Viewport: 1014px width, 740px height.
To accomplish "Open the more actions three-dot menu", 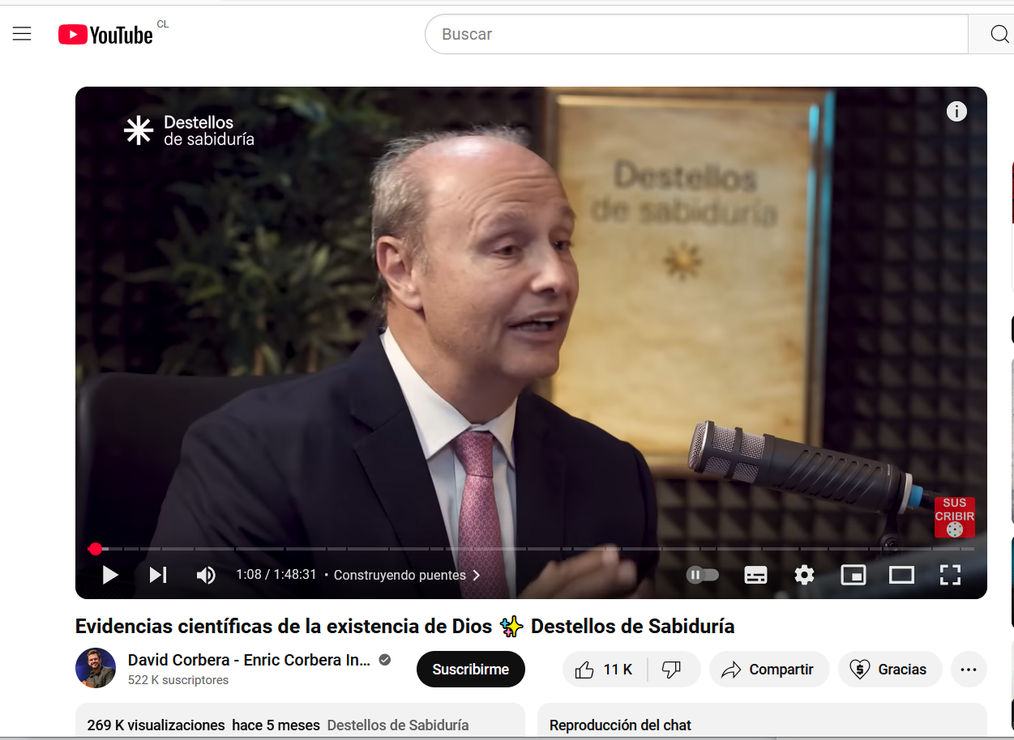I will [969, 670].
